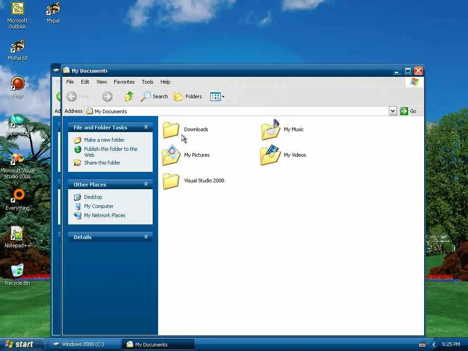Expand the Details panel
The width and height of the screenshot is (468, 351).
click(146, 237)
